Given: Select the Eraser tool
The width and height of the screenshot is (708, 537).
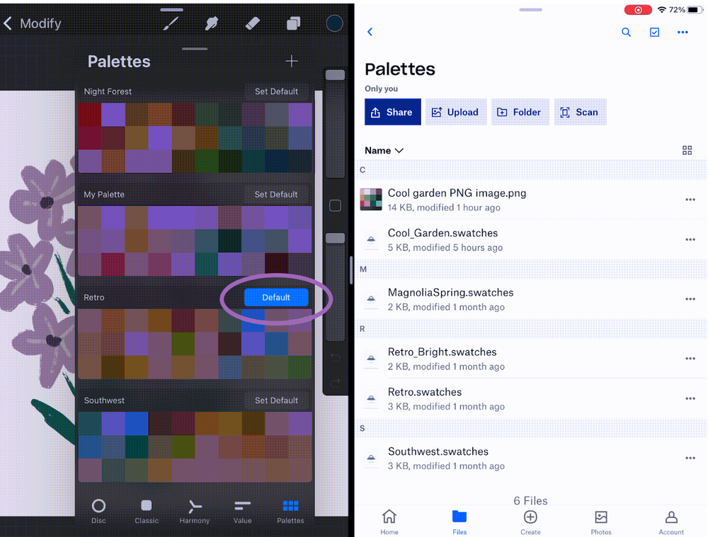Looking at the screenshot, I should [x=252, y=23].
